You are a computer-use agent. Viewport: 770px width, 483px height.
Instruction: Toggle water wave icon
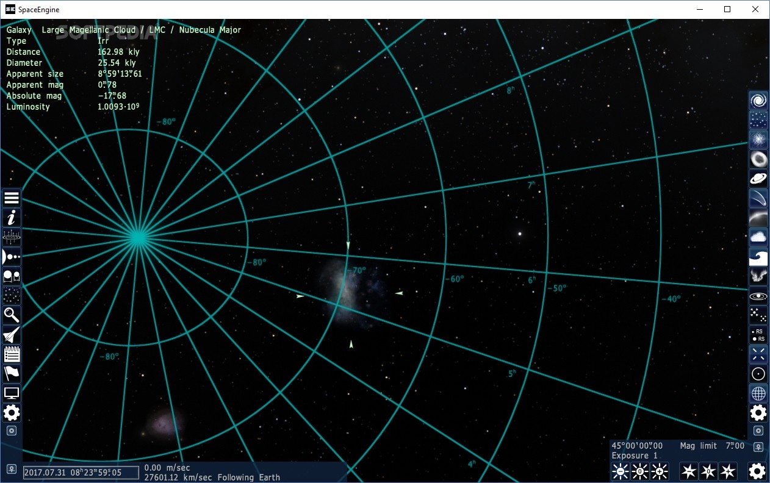758,257
